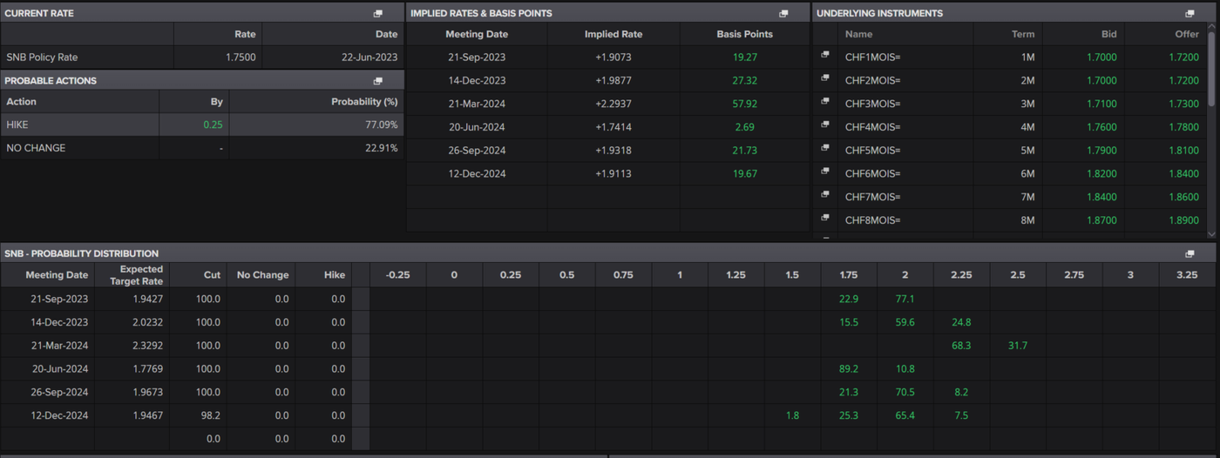1220x458 pixels.
Task: Click the Underlying Instruments scrollbar thumb
Action: pyautogui.click(x=1210, y=70)
